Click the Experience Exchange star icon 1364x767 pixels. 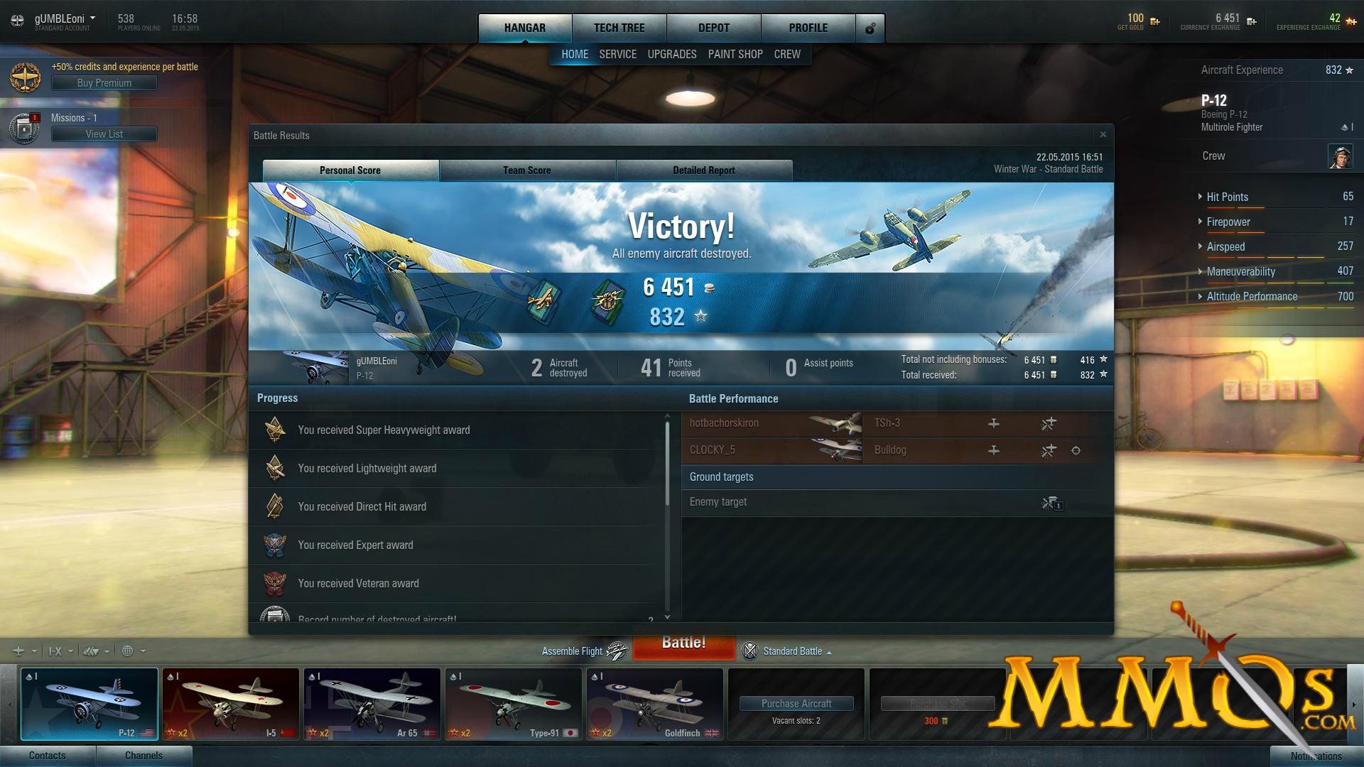1351,21
